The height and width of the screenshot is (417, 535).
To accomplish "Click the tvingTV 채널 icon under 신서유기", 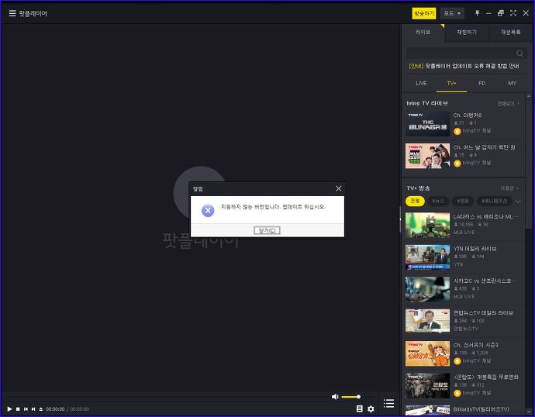I will (x=457, y=361).
